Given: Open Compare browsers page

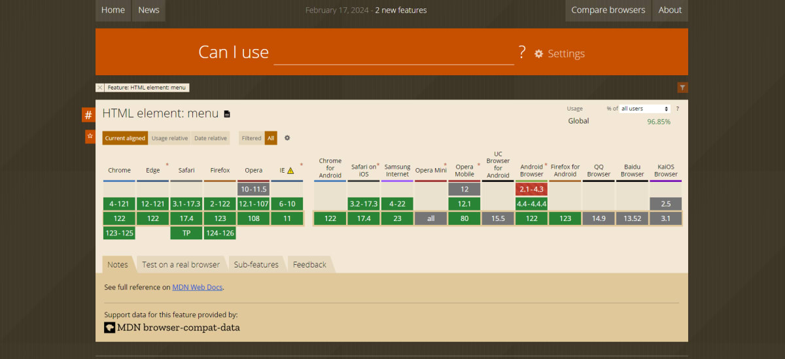Looking at the screenshot, I should pyautogui.click(x=608, y=10).
